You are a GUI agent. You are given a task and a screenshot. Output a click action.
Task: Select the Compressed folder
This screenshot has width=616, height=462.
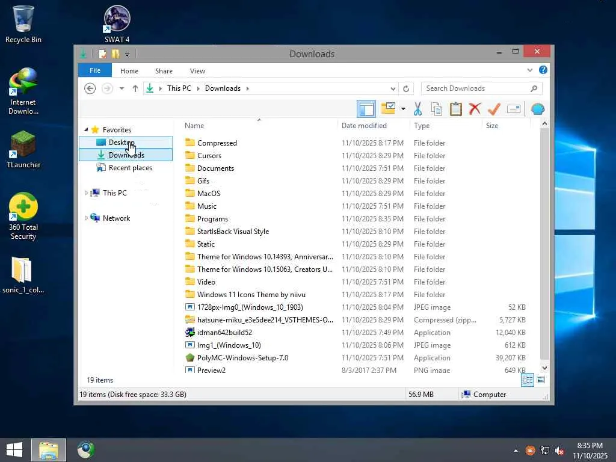click(217, 143)
